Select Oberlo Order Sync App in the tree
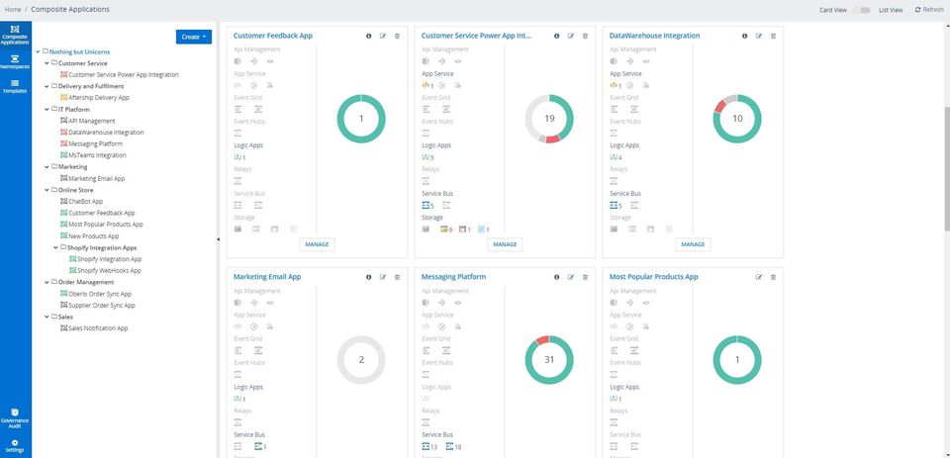The height and width of the screenshot is (458, 950). click(x=99, y=294)
